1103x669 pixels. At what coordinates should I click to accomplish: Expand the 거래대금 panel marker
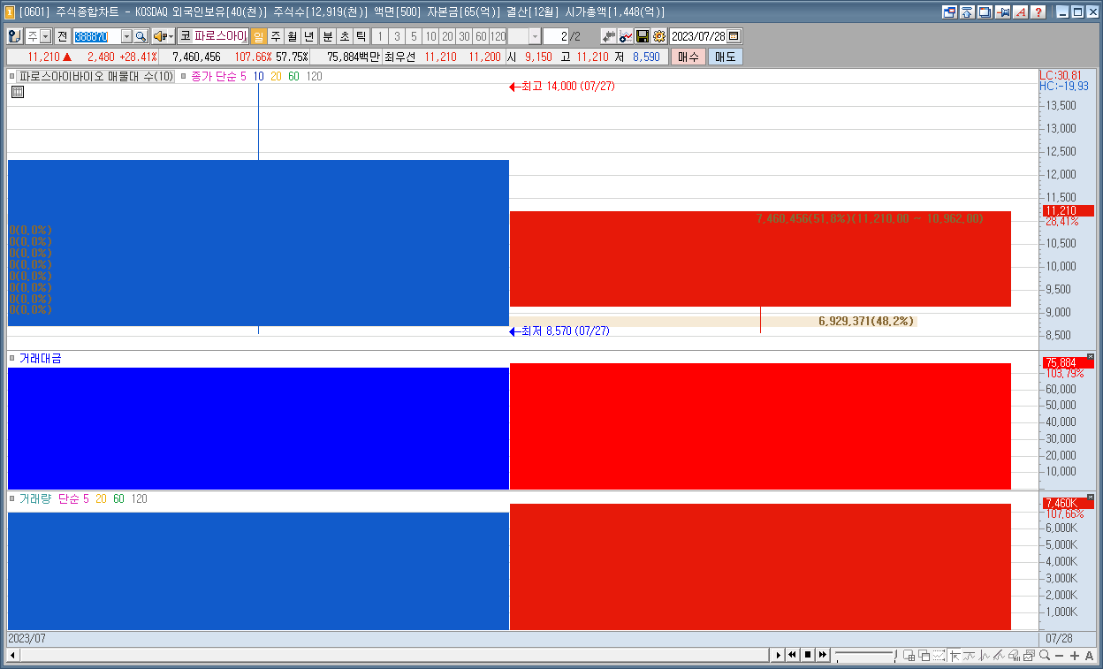tap(12, 358)
